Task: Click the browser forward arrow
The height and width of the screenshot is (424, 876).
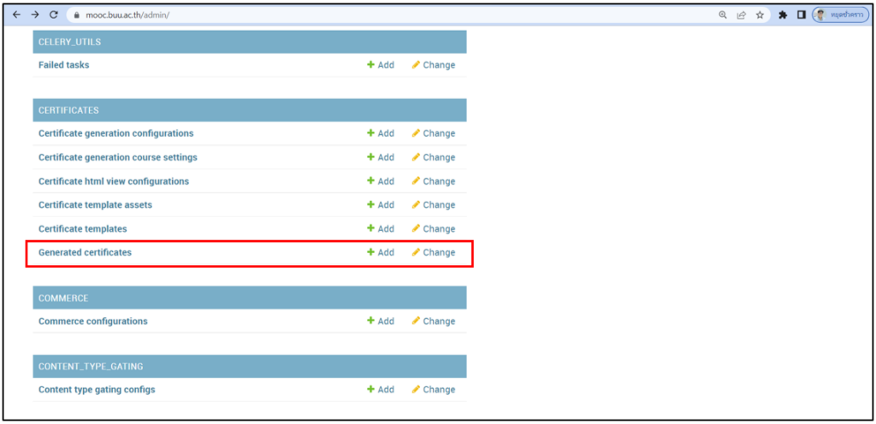Action: point(35,15)
